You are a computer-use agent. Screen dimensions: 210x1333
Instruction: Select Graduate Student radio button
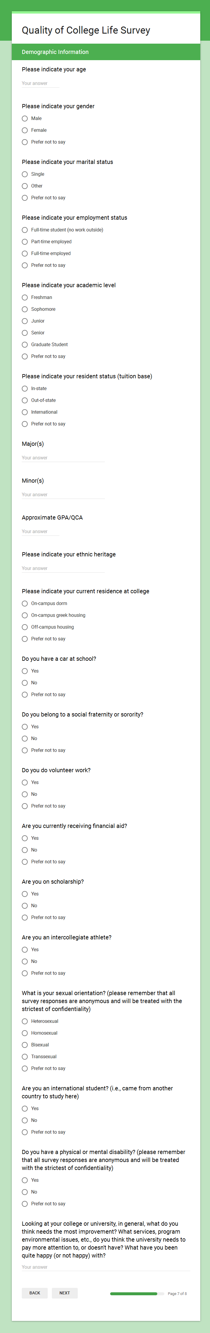tap(25, 345)
